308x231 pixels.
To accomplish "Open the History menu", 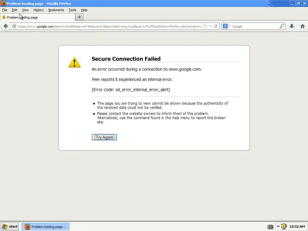I will tap(38, 10).
